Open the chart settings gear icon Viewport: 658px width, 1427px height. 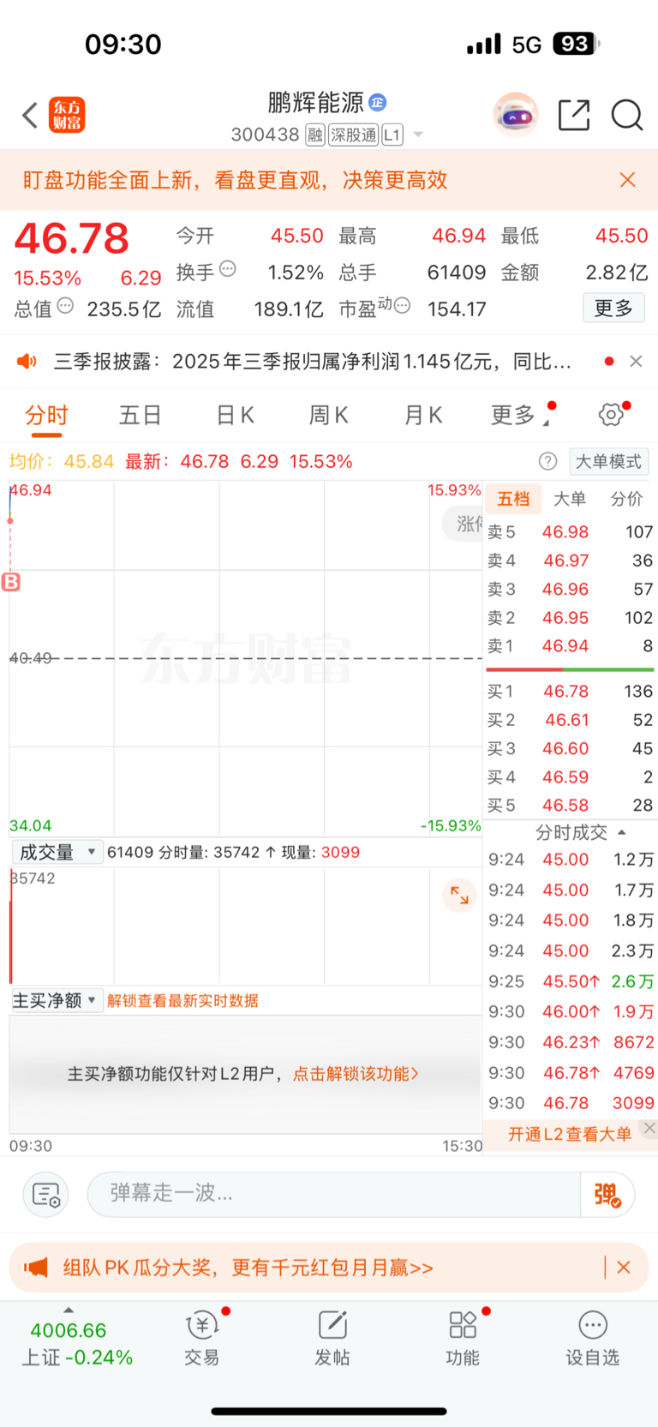pos(611,415)
